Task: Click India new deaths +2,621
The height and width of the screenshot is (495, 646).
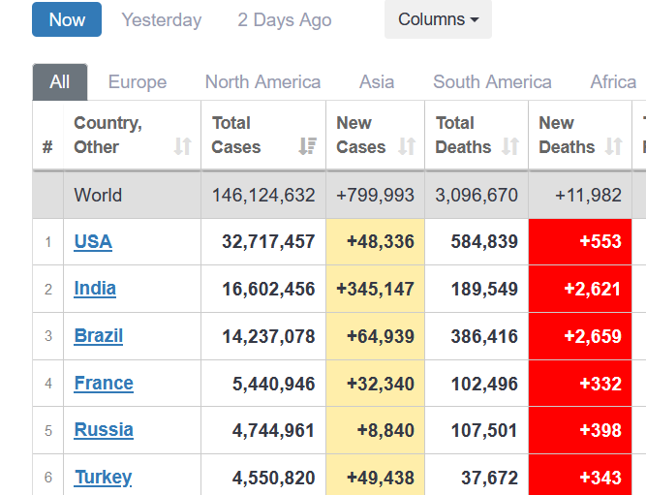Action: 593,289
